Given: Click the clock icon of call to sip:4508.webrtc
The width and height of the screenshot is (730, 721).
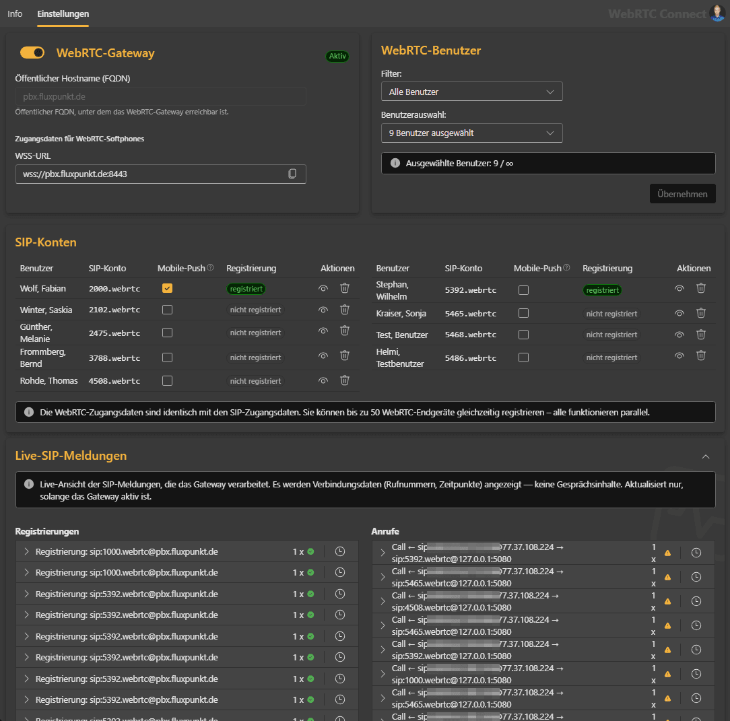Looking at the screenshot, I should pyautogui.click(x=696, y=601).
